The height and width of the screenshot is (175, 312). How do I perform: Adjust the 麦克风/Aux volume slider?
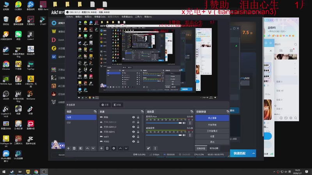(x=164, y=123)
